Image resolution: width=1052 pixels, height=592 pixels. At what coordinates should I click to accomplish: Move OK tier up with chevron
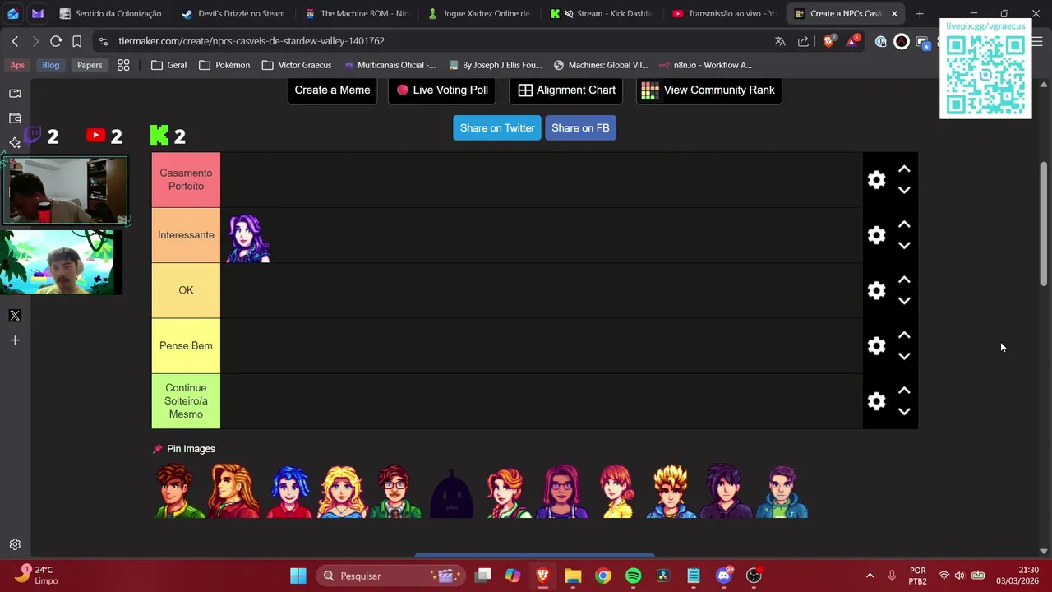(x=904, y=280)
